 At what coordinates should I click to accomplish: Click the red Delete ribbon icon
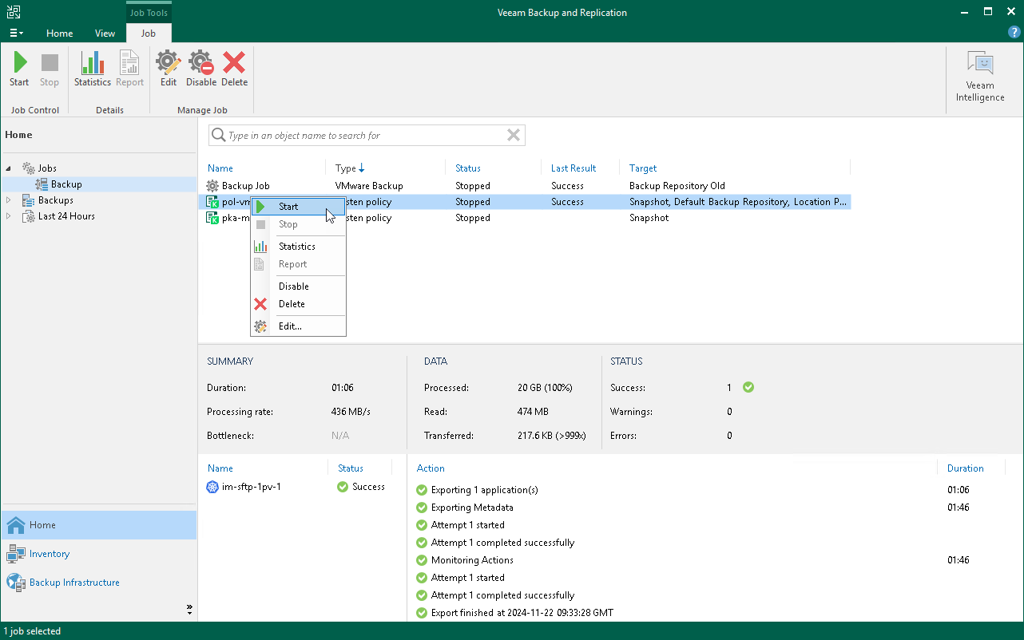click(234, 69)
